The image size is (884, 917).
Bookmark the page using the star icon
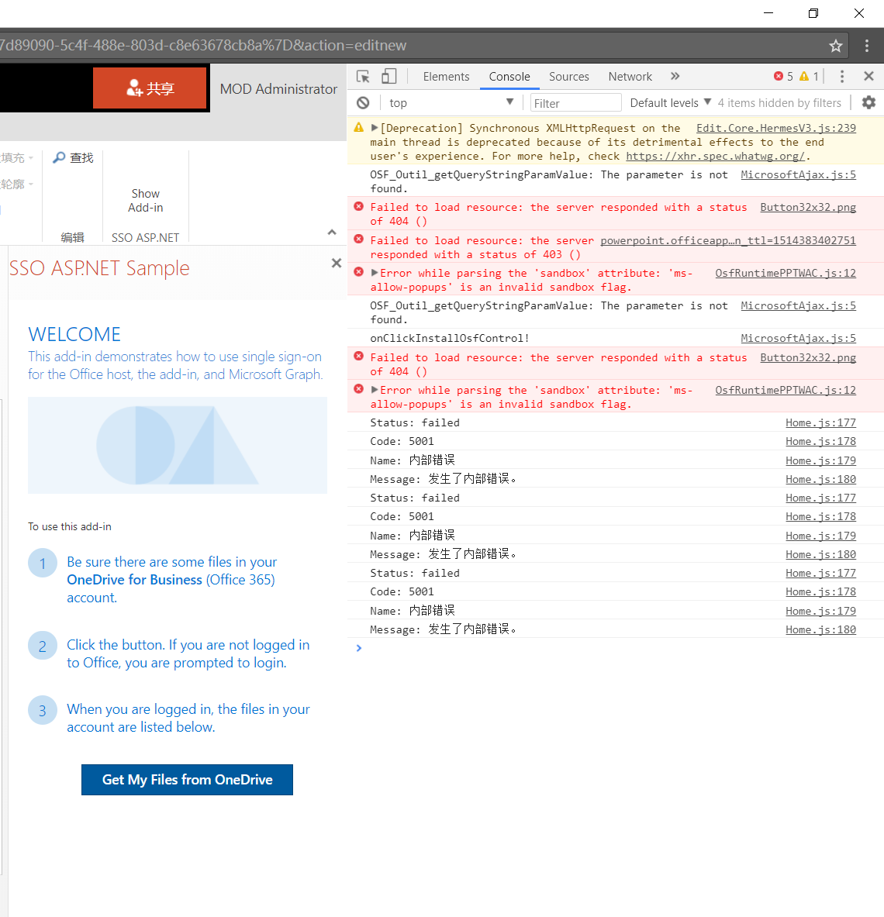835,46
